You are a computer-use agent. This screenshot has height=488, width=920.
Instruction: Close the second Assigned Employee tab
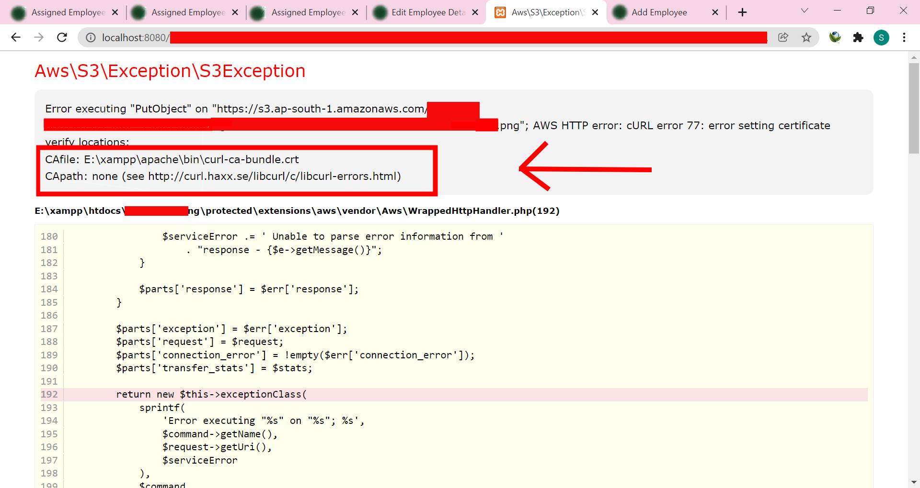pyautogui.click(x=235, y=12)
